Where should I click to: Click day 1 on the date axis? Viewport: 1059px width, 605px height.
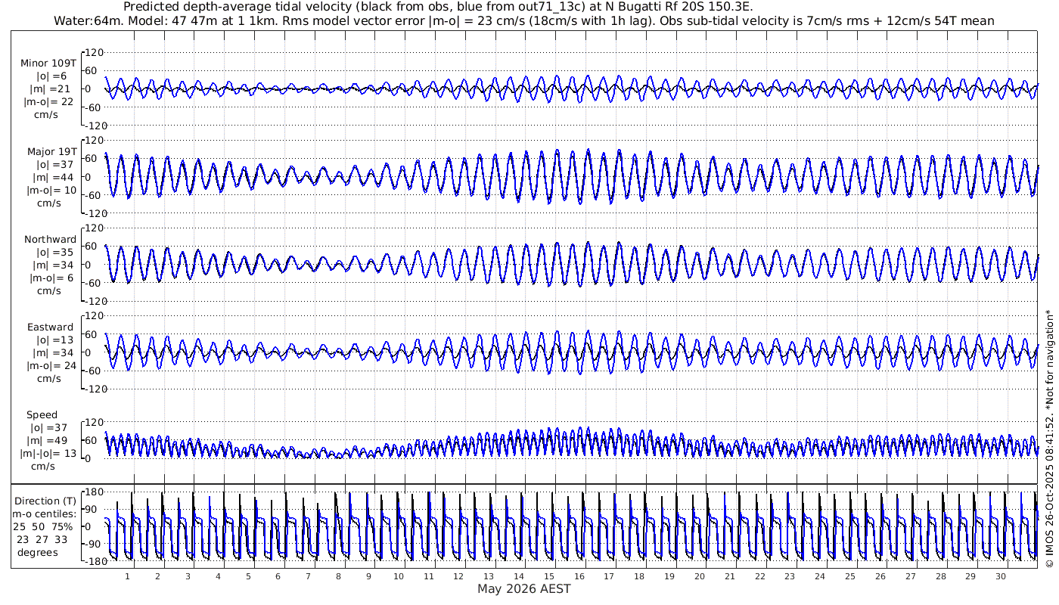pos(127,576)
